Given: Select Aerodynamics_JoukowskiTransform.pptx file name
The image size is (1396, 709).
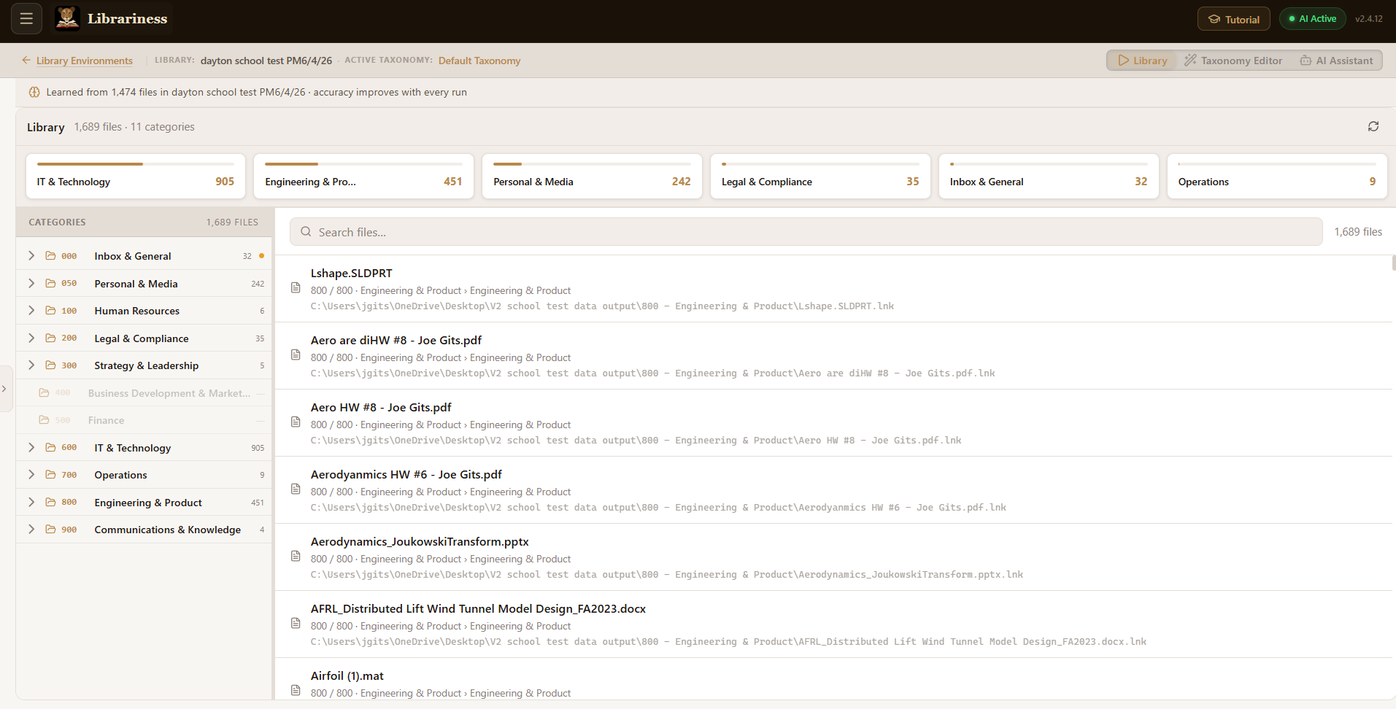Looking at the screenshot, I should point(420,541).
